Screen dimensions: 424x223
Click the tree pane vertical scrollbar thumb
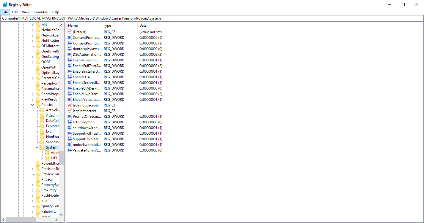point(62,157)
